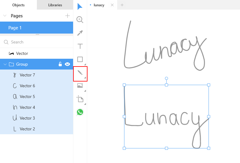Toggle the lock on Group layer
Viewport: 240px width, 163px height.
point(60,64)
